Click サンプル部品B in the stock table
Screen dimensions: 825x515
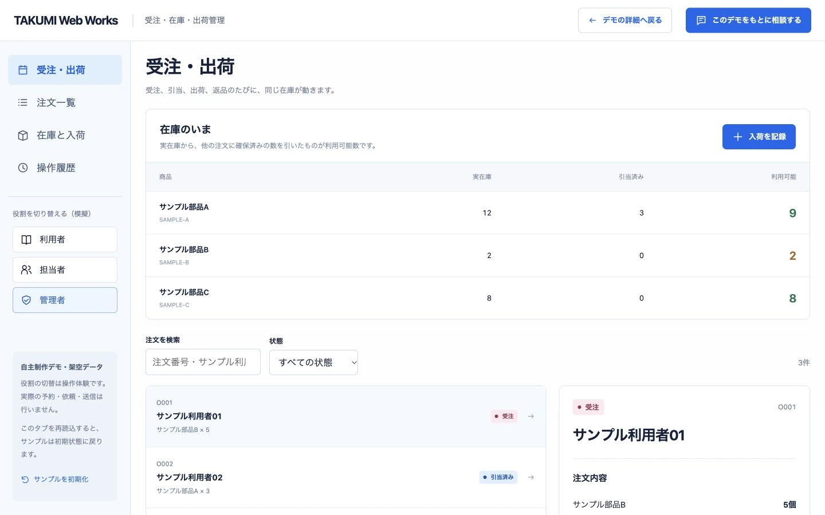(x=184, y=249)
